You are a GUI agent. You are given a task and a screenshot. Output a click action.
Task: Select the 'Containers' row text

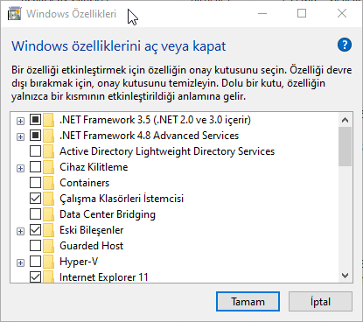84,183
